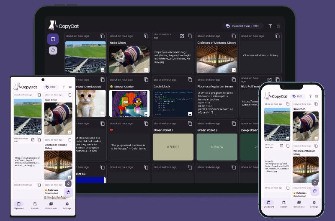The height and width of the screenshot is (221, 335).
Task: Click the scroll-to-top arrow icon in tablet header
Action: pos(270,26)
